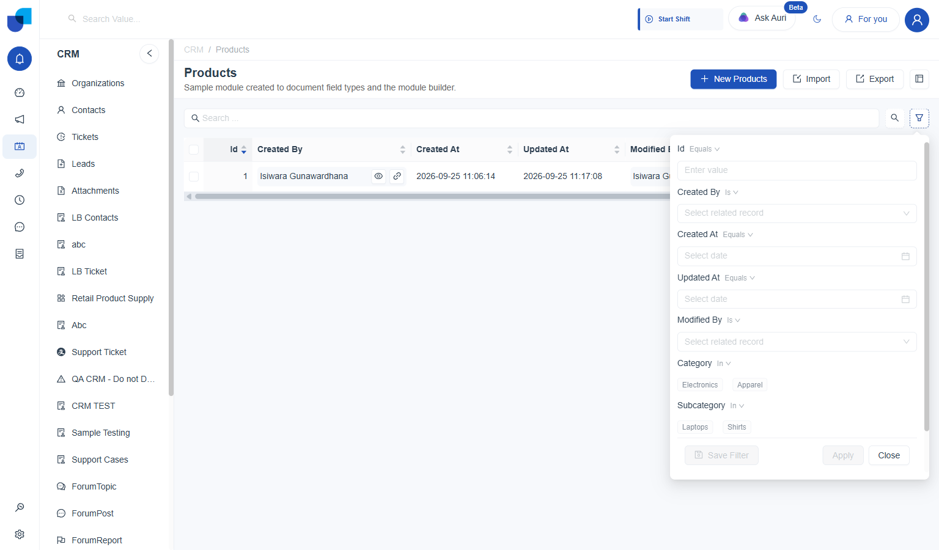The height and width of the screenshot is (550, 939).
Task: Tick the checkbox for row 1
Action: pyautogui.click(x=194, y=177)
